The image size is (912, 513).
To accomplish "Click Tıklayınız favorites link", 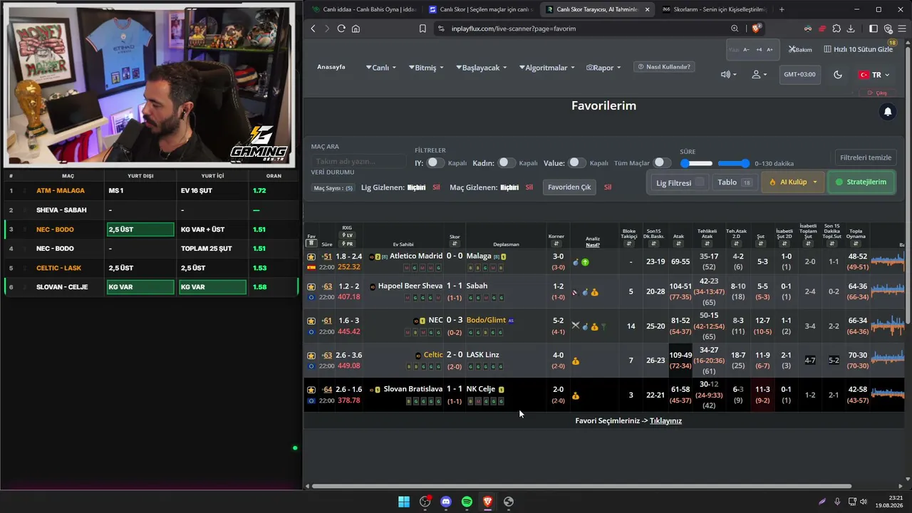I will click(x=665, y=421).
